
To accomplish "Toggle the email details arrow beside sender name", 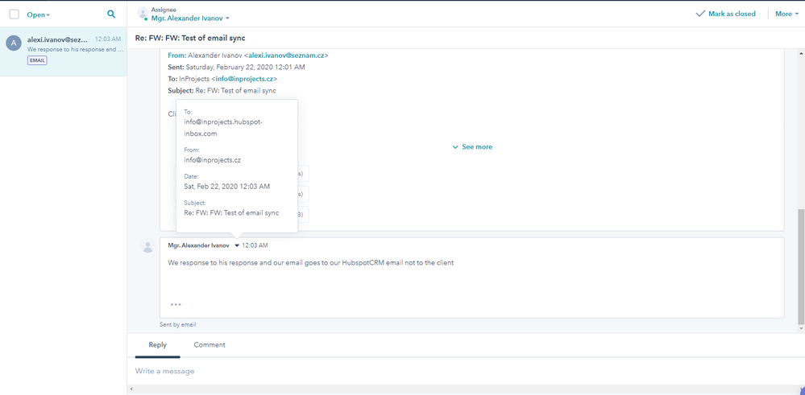I will [237, 246].
